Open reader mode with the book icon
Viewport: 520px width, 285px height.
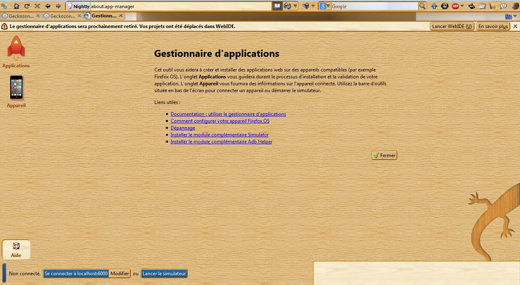click(x=277, y=6)
